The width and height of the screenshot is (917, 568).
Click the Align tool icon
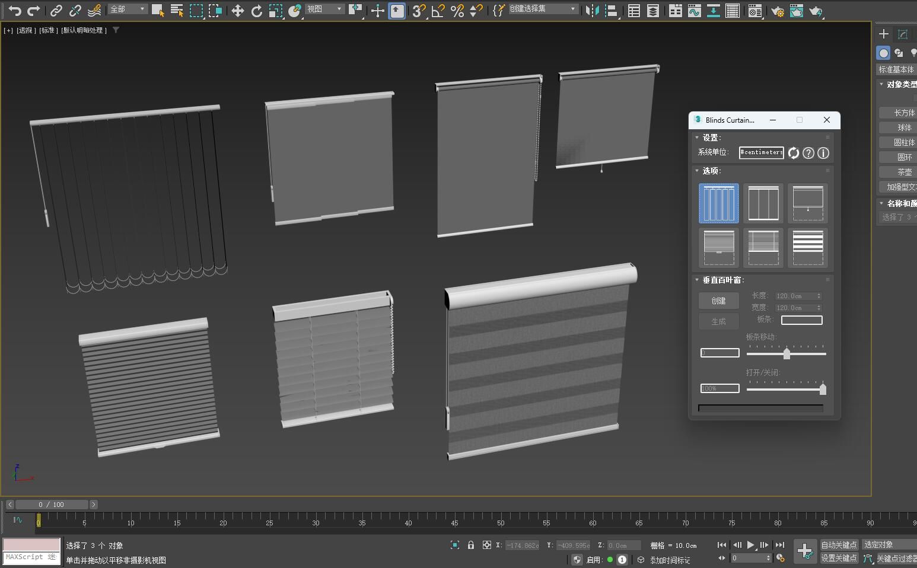pos(611,10)
